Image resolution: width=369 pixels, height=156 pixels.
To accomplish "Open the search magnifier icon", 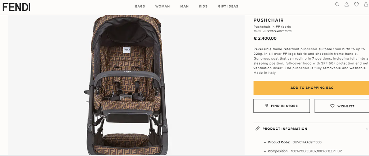I will 337,4.
